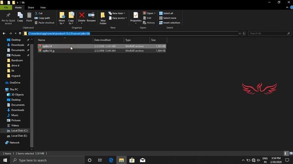This screenshot has height=164, width=293.
Task: Switch to large icons view
Action: point(291,154)
